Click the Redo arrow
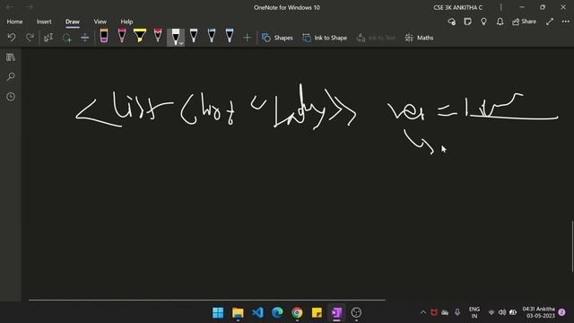The image size is (574, 323). pos(30,38)
